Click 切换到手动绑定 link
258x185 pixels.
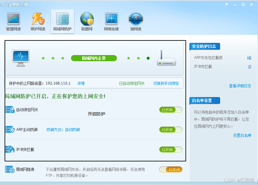(x=166, y=83)
